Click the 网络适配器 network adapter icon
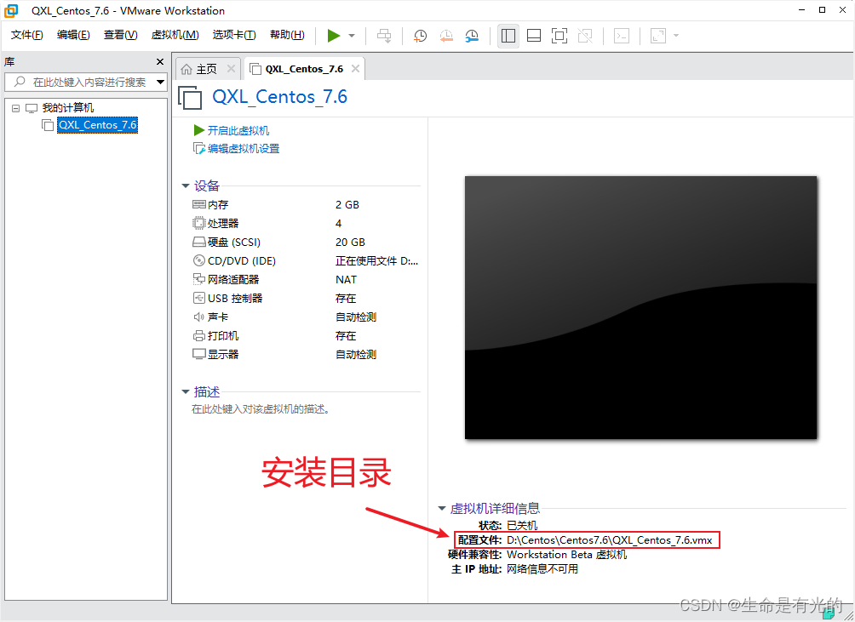Screen dimensions: 855x622 coord(199,279)
